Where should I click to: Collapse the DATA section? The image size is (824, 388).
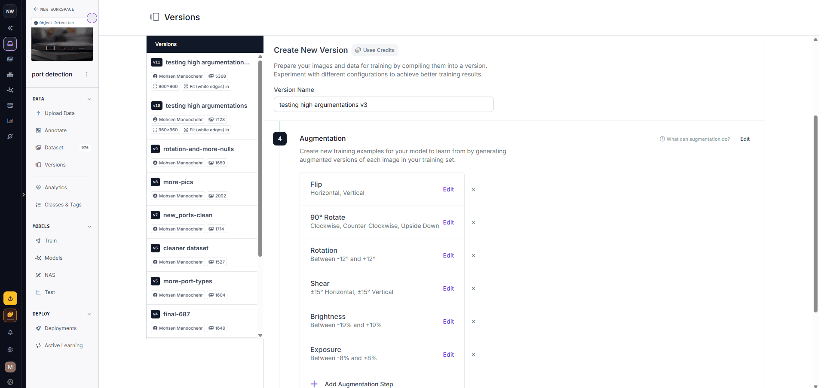89,99
